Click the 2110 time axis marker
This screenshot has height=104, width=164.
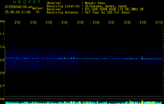point(159,23)
